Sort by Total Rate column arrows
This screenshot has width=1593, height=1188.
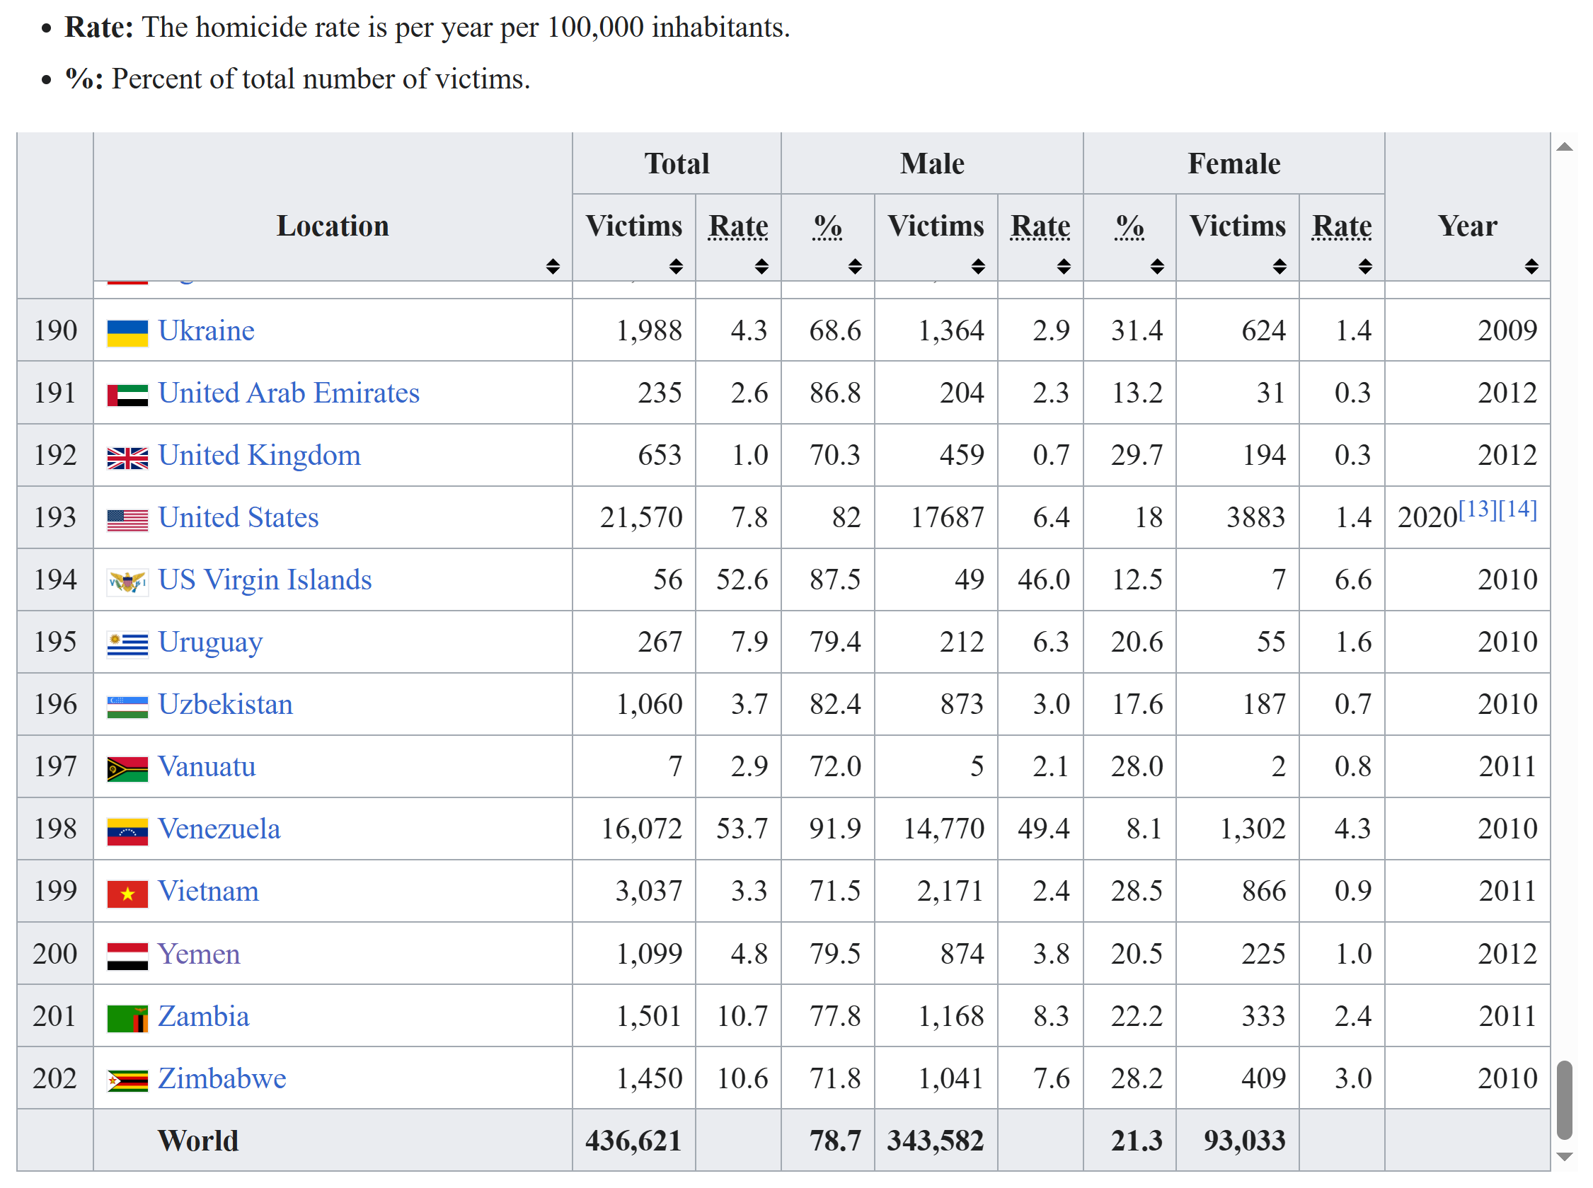[x=761, y=267]
